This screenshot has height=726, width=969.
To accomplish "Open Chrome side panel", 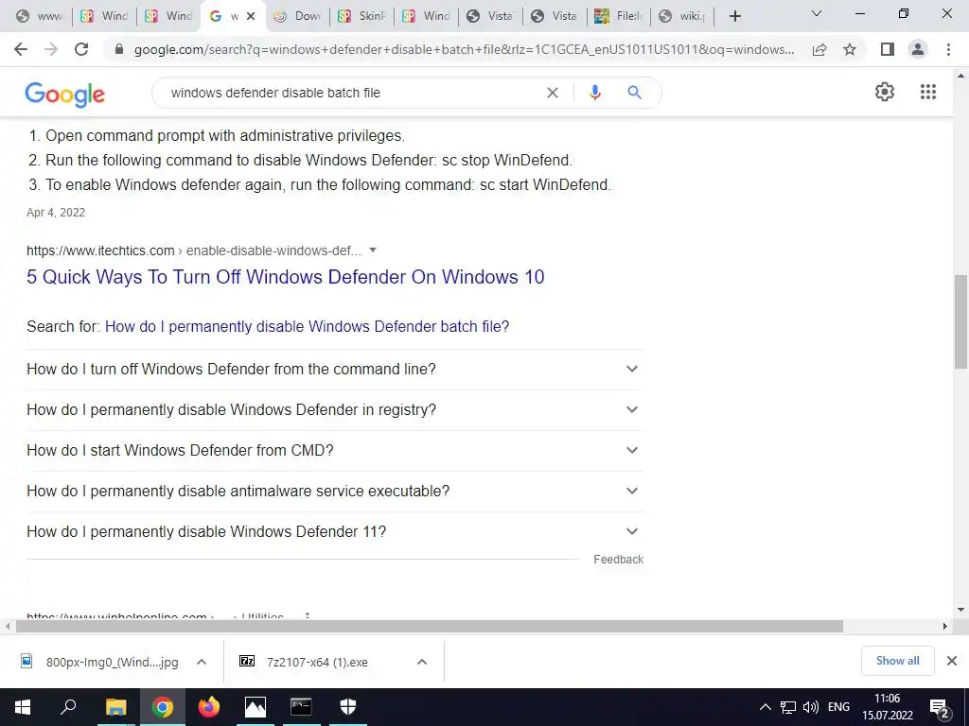I will pos(888,49).
